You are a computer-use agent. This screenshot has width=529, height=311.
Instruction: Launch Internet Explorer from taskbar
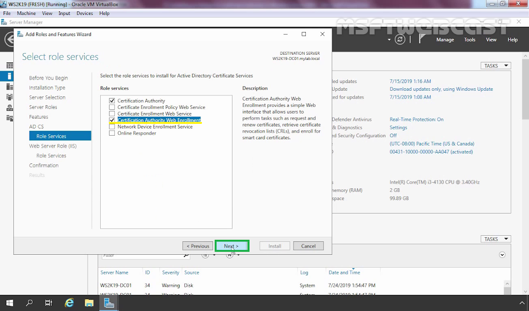coord(69,303)
